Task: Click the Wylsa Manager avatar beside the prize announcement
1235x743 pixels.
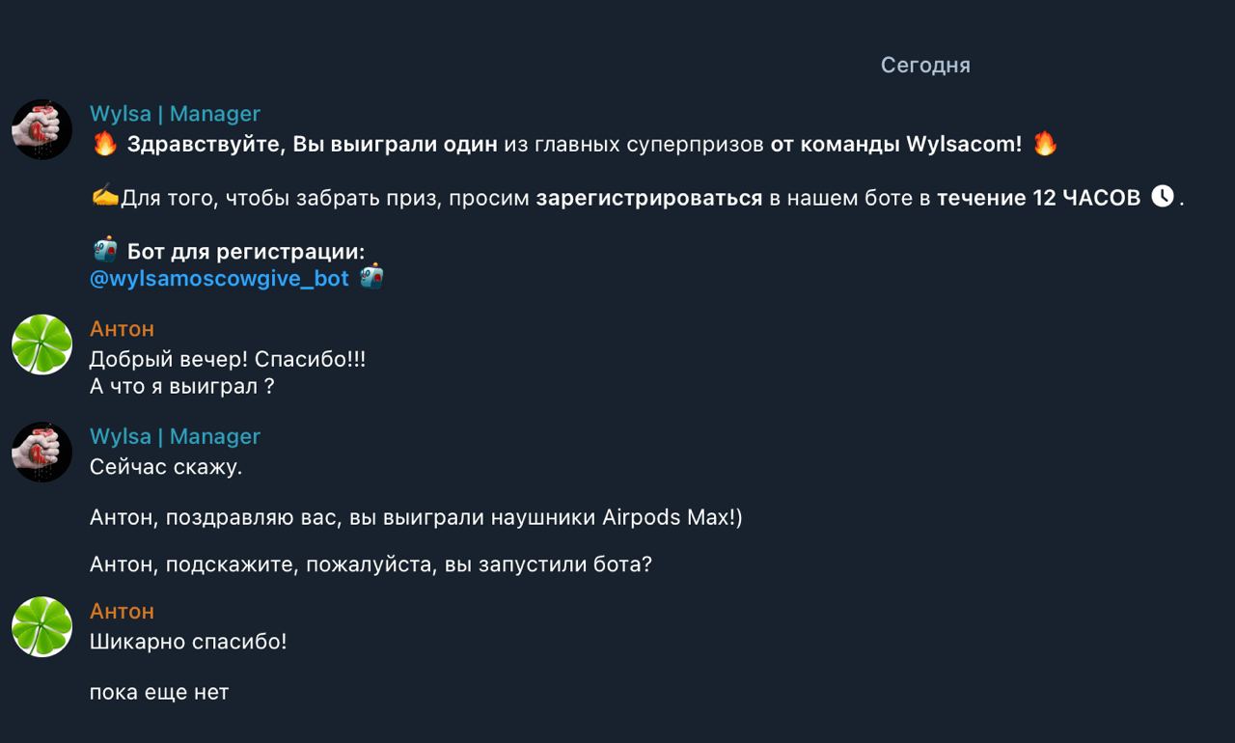Action: 41,129
